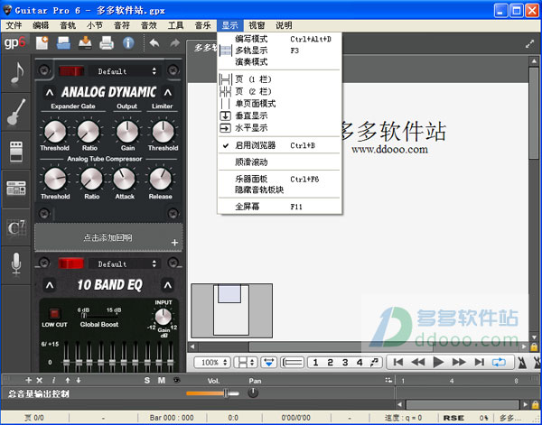Toggle the metronome icon

tap(522, 362)
